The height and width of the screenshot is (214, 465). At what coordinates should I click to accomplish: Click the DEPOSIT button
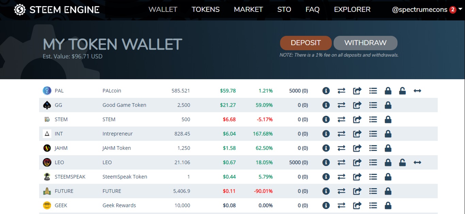point(306,43)
